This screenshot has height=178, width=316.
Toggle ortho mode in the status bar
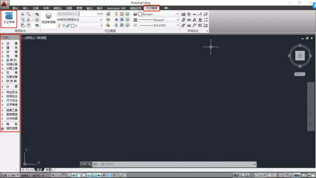tap(68, 175)
